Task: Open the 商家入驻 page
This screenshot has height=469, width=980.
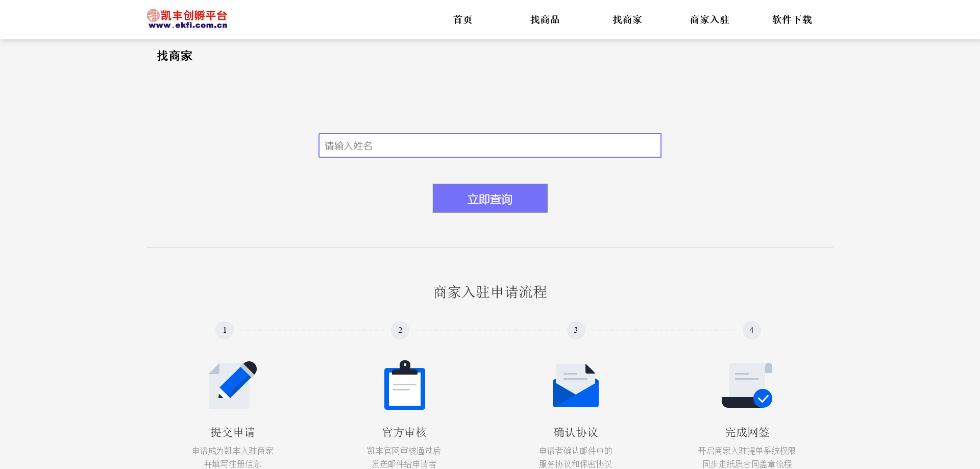Action: click(x=709, y=19)
